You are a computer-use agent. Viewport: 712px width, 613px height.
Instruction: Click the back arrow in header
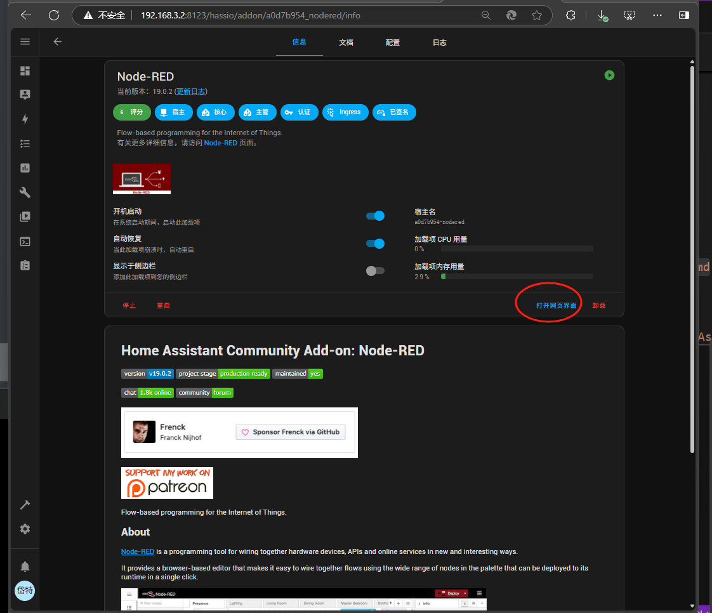tap(58, 42)
